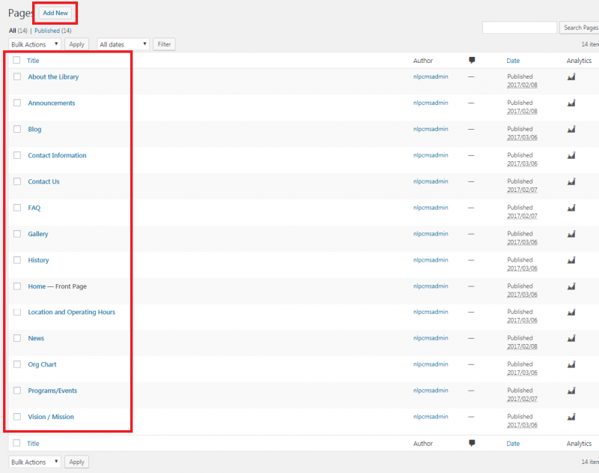599x473 pixels.
Task: Check the select-all box in table header
Action: coord(16,60)
